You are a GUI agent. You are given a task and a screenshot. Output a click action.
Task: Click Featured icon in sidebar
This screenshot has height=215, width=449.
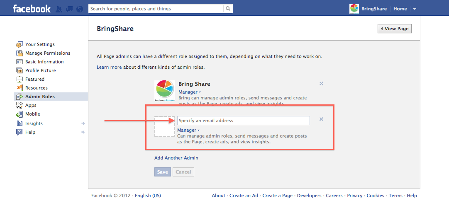pos(20,79)
